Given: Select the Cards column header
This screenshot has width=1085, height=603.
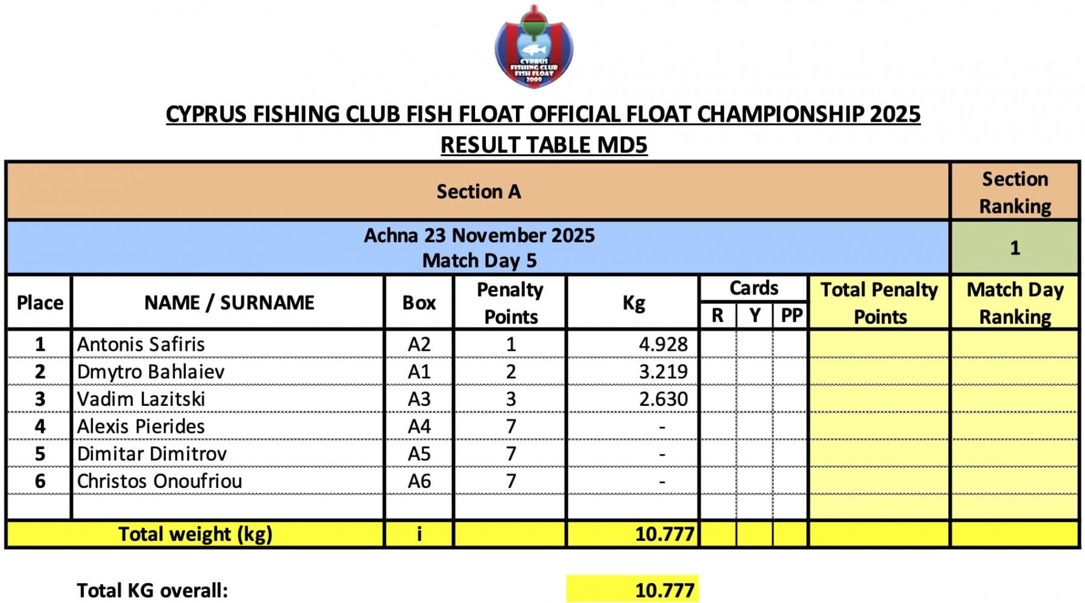Looking at the screenshot, I should click(x=753, y=288).
